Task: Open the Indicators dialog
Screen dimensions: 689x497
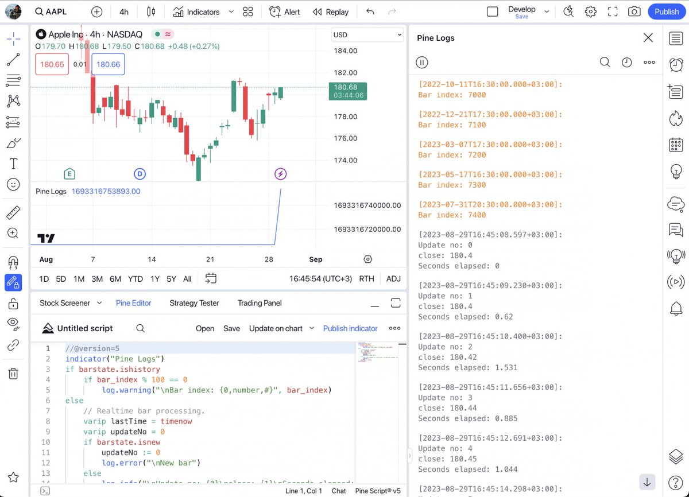Action: [196, 11]
